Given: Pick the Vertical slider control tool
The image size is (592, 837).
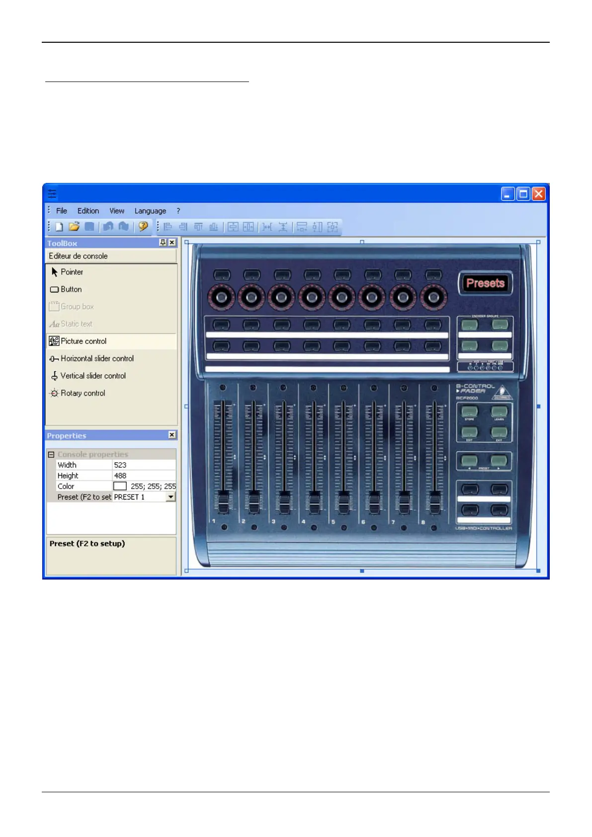Looking at the screenshot, I should 93,376.
